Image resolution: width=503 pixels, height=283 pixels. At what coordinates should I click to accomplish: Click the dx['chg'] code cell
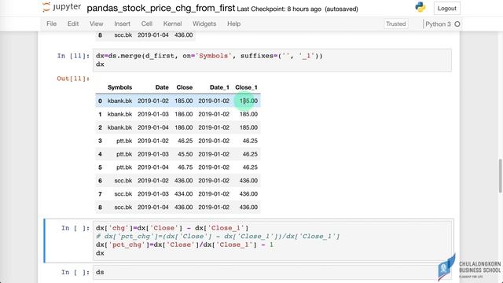coord(272,241)
